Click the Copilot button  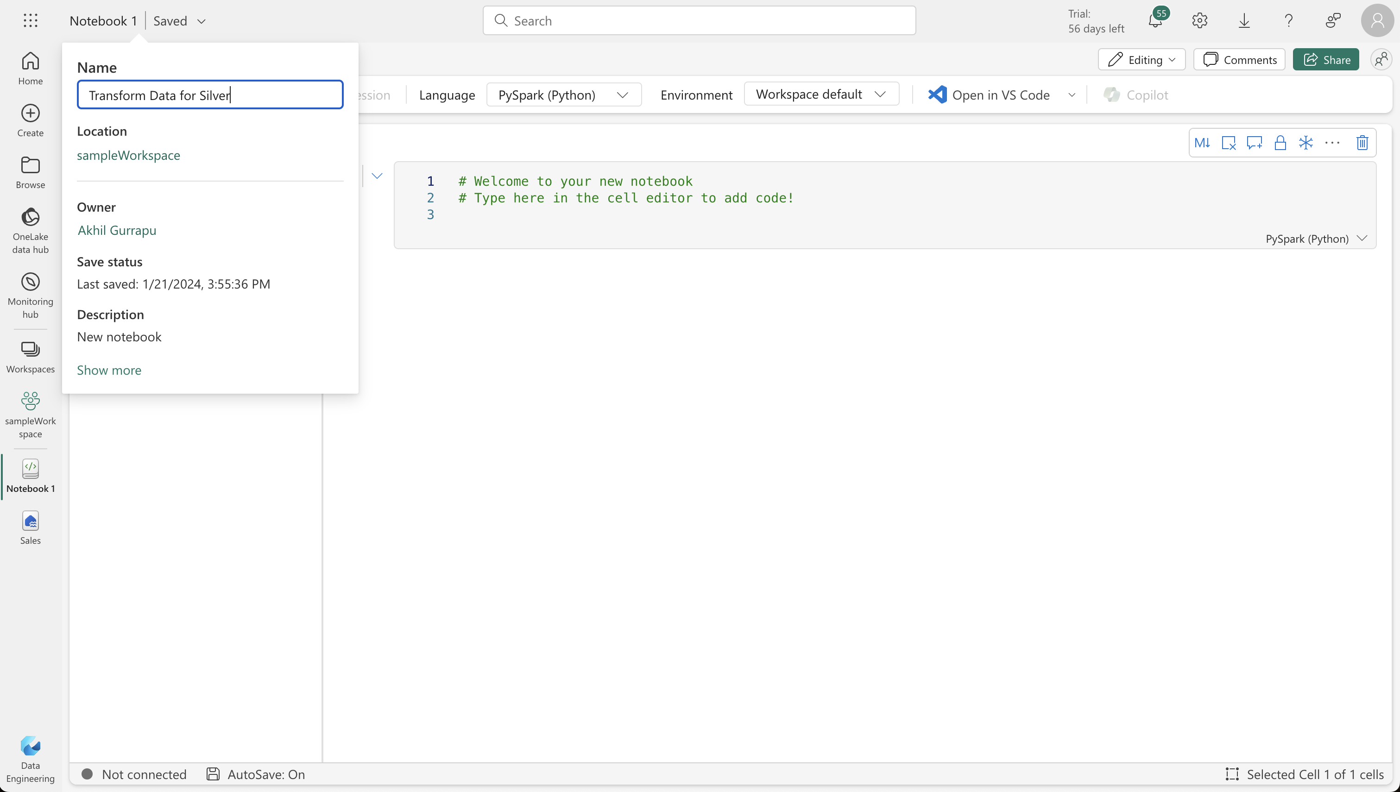[1136, 94]
